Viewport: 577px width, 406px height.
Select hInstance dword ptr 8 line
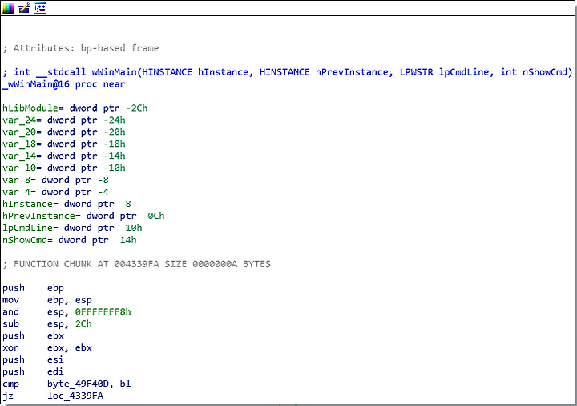click(x=67, y=204)
